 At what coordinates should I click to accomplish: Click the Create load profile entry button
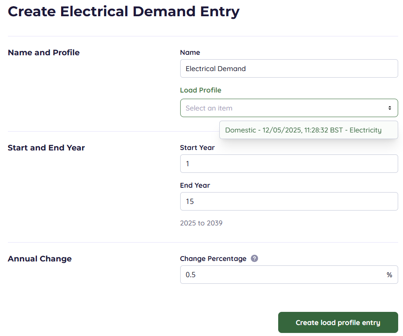338,322
